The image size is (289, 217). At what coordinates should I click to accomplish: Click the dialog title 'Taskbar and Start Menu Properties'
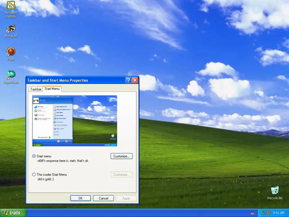58,80
